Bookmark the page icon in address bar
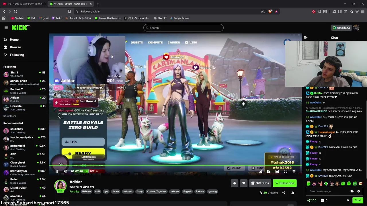 [x=69, y=11]
